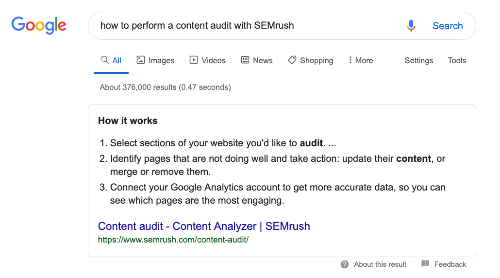Click inside the search query field

243,26
